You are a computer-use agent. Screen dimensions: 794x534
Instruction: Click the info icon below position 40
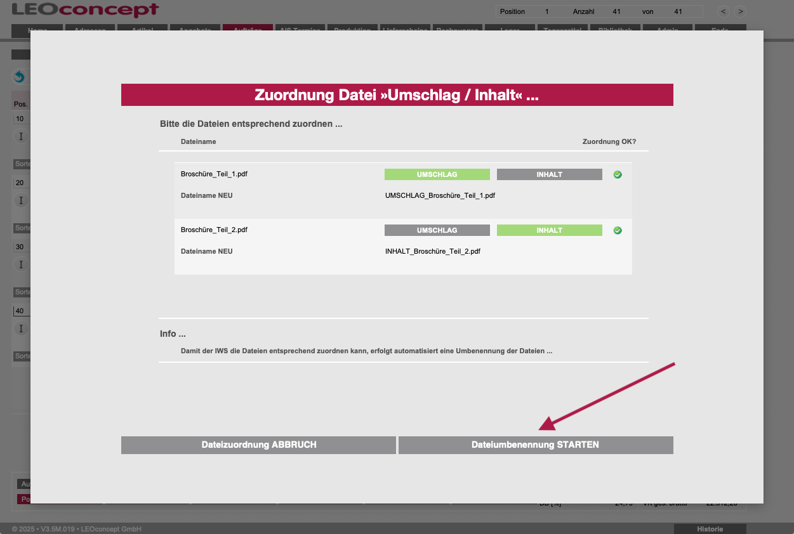[20, 329]
